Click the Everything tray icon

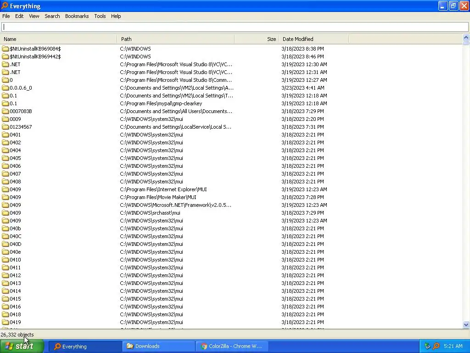point(436,346)
